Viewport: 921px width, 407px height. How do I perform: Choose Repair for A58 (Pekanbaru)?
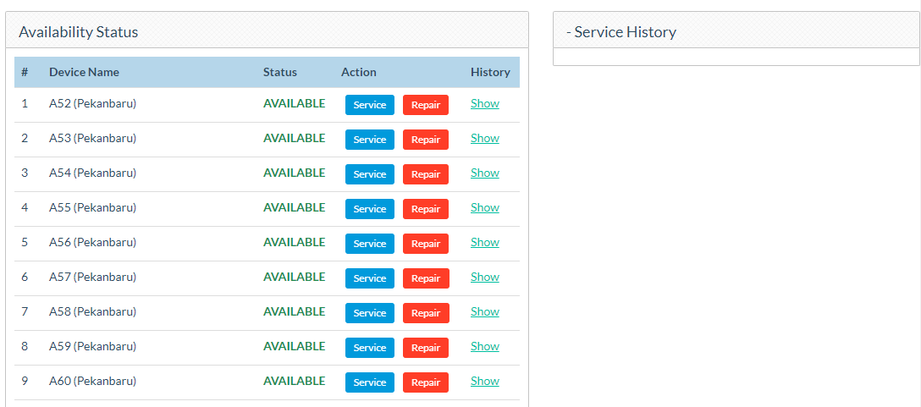[x=425, y=313]
